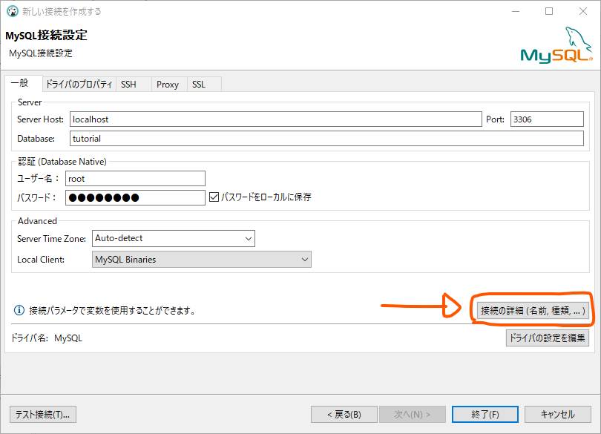Close the 新しい接続を作成する dialog
601x434 pixels.
point(583,11)
